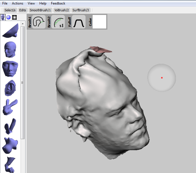Open the File menu
The image size is (196, 173).
click(x=5, y=3)
